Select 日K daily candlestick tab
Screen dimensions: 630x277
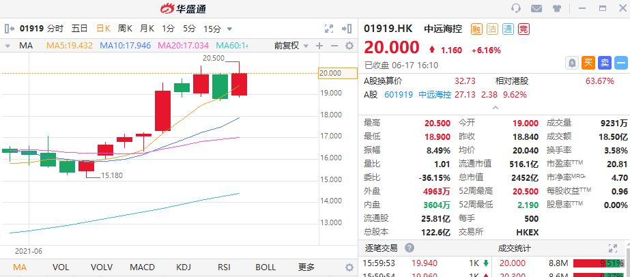point(103,29)
